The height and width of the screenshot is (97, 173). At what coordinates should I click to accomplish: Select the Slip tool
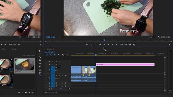pos(40,64)
